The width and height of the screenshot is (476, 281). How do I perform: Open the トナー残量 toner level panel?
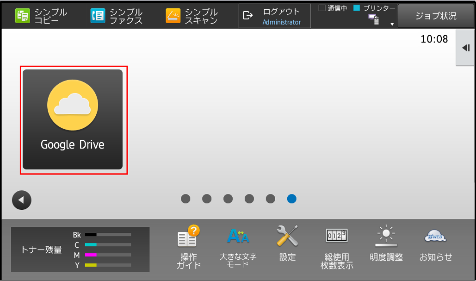pos(80,250)
